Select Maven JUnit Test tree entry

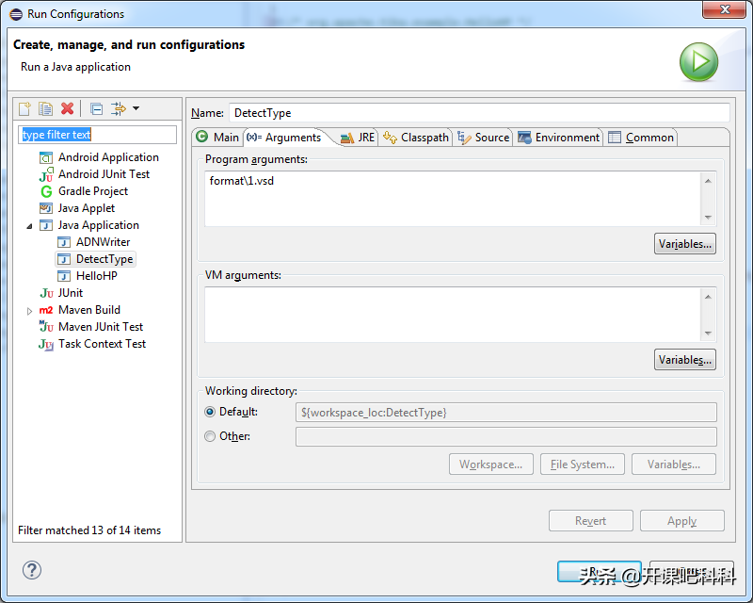[x=101, y=327]
